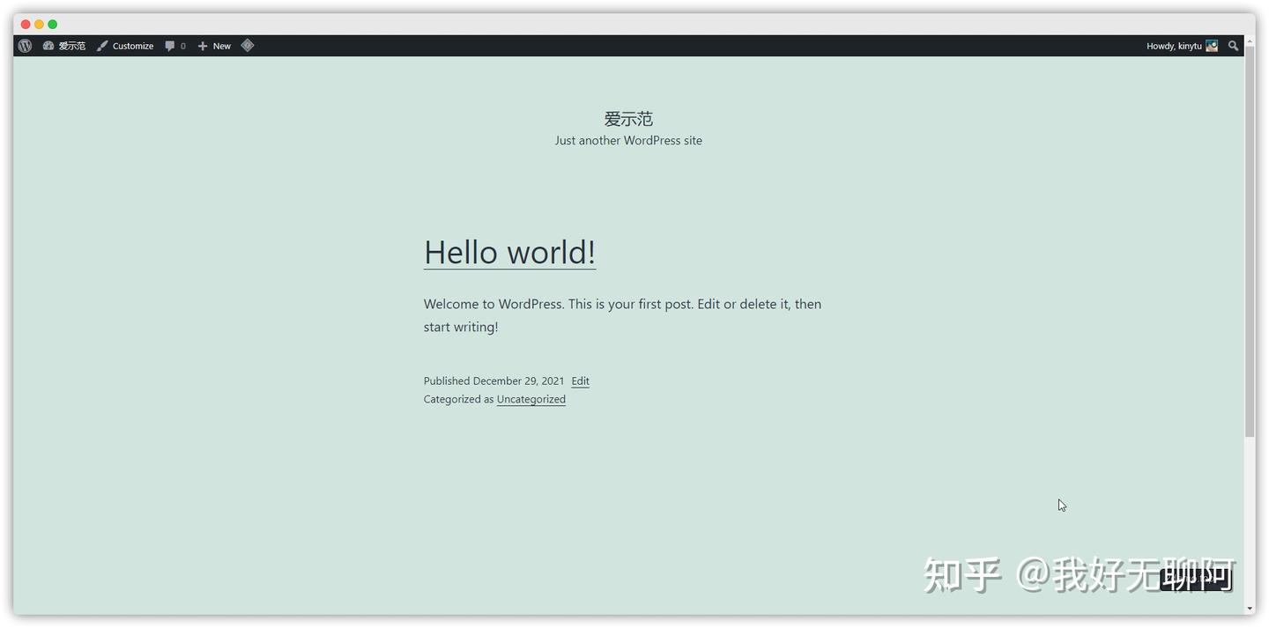Click the Just another WordPress site tagline

[628, 140]
